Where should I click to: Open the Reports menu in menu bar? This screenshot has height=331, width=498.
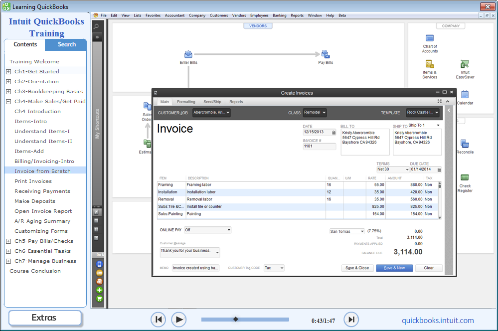(297, 15)
